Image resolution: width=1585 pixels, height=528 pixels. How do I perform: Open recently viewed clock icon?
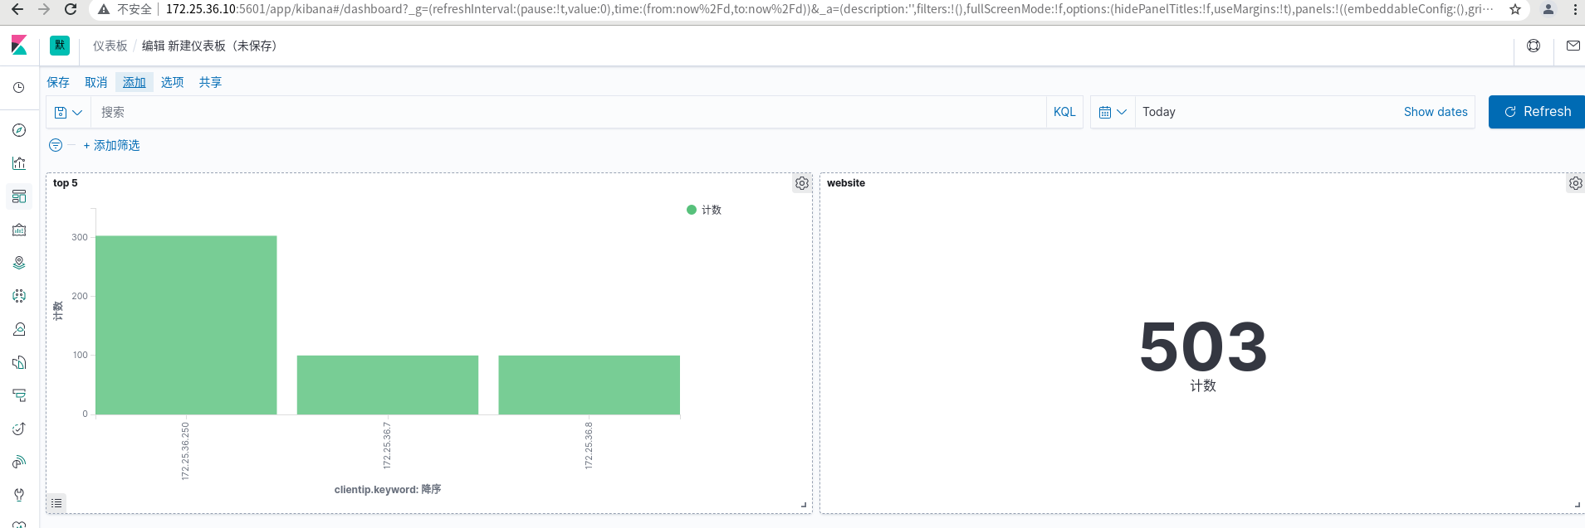[x=19, y=87]
